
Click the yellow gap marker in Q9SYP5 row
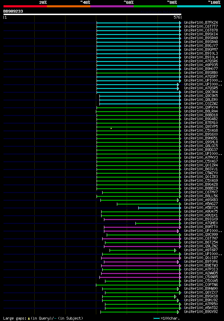pyautogui.click(x=111, y=128)
